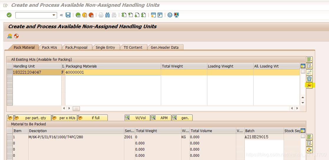Click the mountain-sun icon below the title
This screenshot has width=329, height=160.
tap(10, 36)
